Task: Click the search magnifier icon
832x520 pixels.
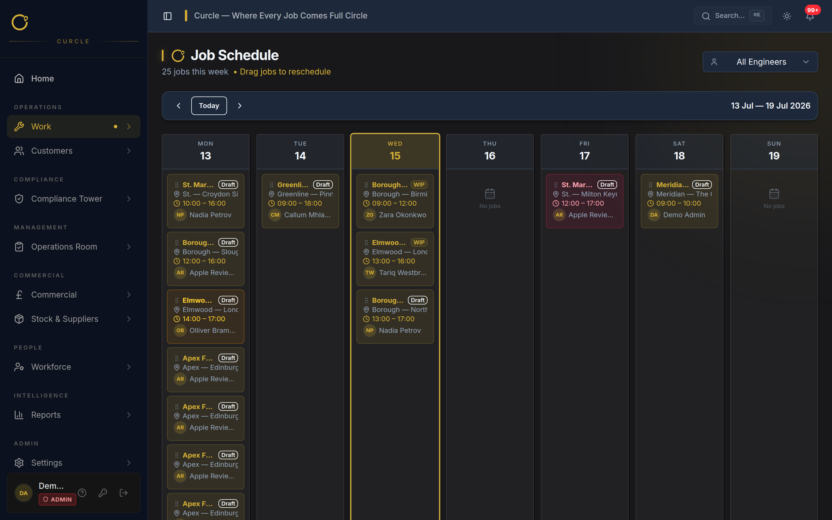Action: (706, 16)
